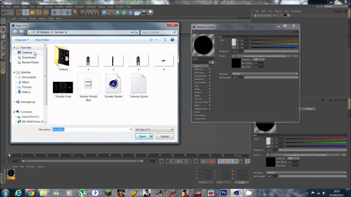Toggle the Z axis lock icon
This screenshot has height=197, width=351.
coord(67,12)
